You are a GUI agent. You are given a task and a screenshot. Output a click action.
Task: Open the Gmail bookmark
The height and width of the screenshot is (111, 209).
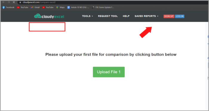pyautogui.click(x=35, y=7)
